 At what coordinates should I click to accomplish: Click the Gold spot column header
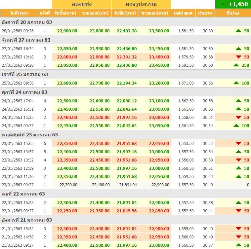coord(183,13)
